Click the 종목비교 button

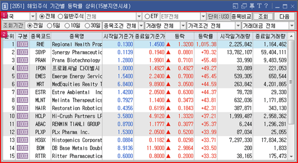pyautogui.click(x=241, y=17)
